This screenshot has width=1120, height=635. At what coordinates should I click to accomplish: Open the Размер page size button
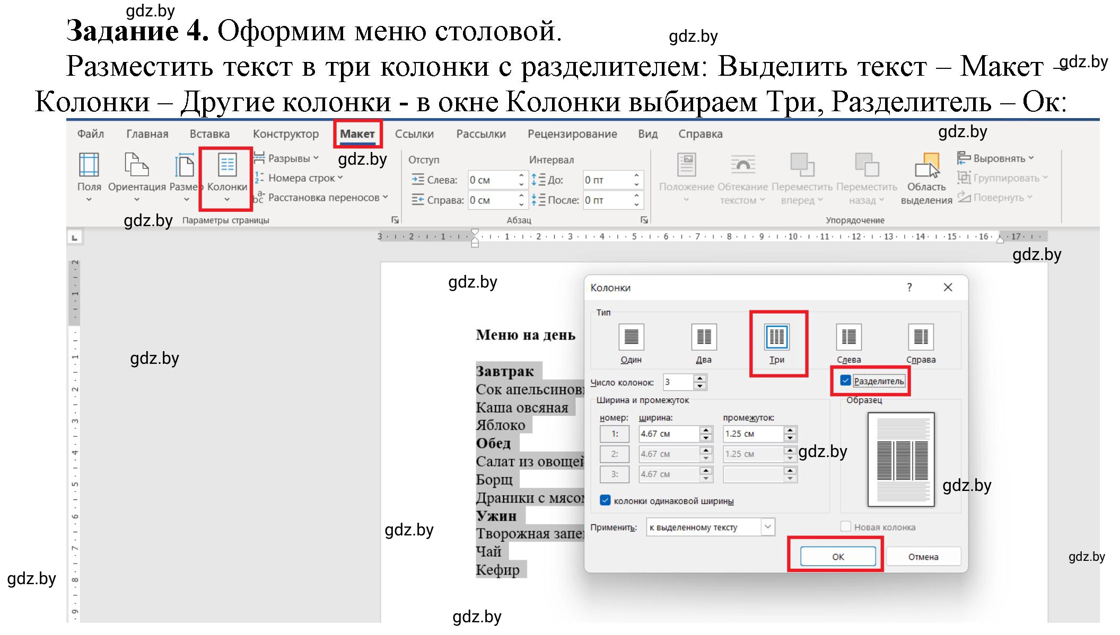(185, 177)
